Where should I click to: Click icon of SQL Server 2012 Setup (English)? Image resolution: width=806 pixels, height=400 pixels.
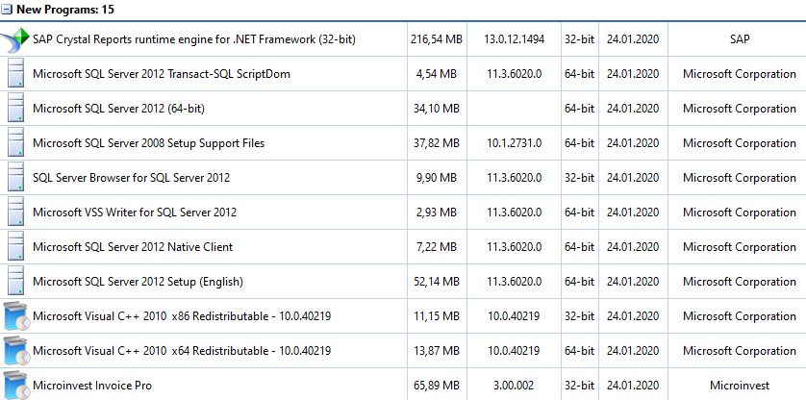(16, 281)
